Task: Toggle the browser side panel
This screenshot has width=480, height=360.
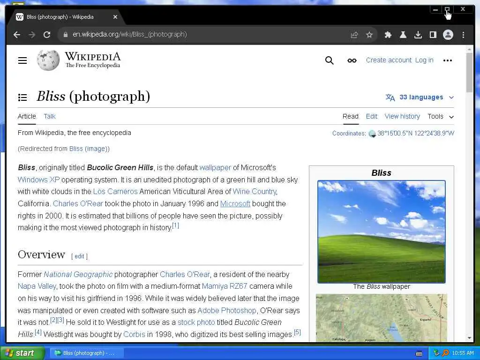Action: pos(433,35)
